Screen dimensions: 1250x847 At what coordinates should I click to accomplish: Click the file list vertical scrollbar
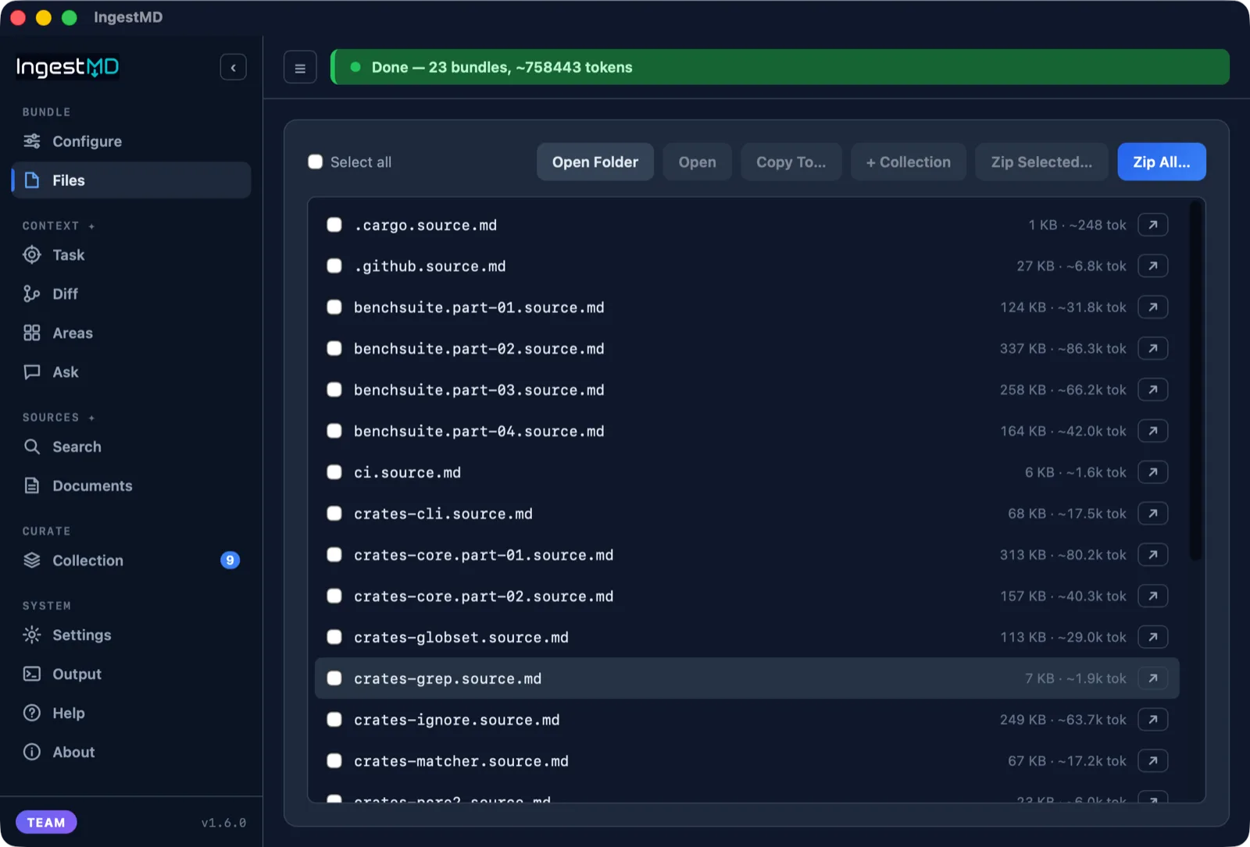point(1195,381)
